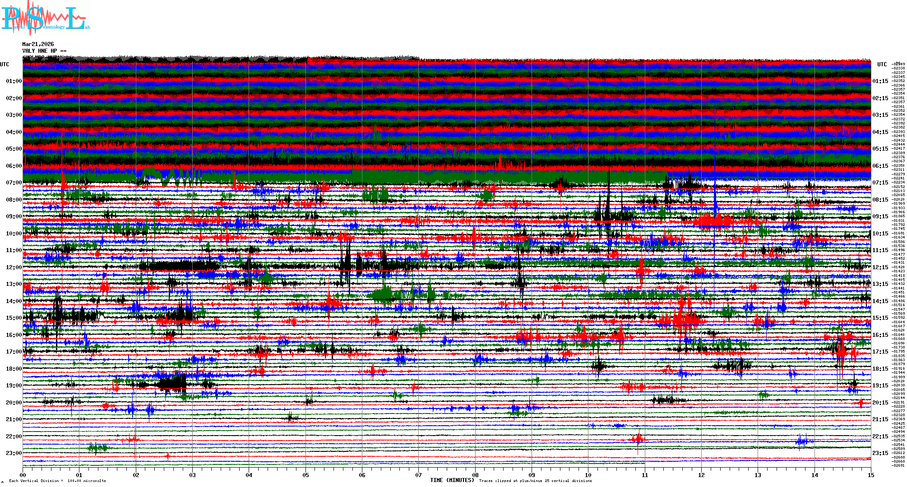Image resolution: width=907 pixels, height=487 pixels.
Task: Click the minute 05 tick on bottom axis
Action: [x=305, y=475]
